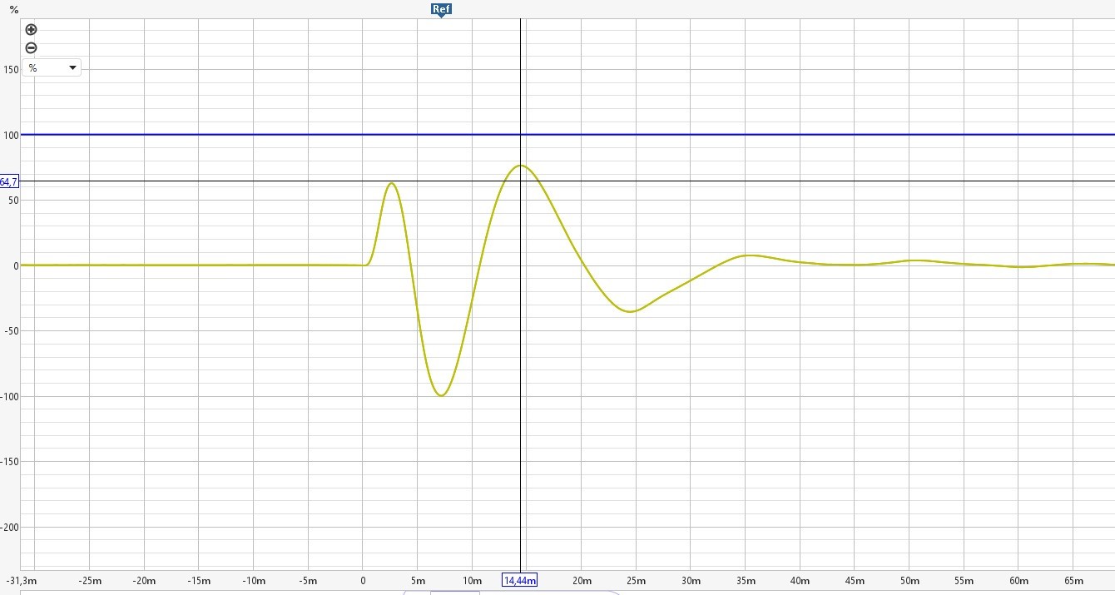The width and height of the screenshot is (1115, 595).
Task: Click the 0 label on the time axis
Action: 363,580
